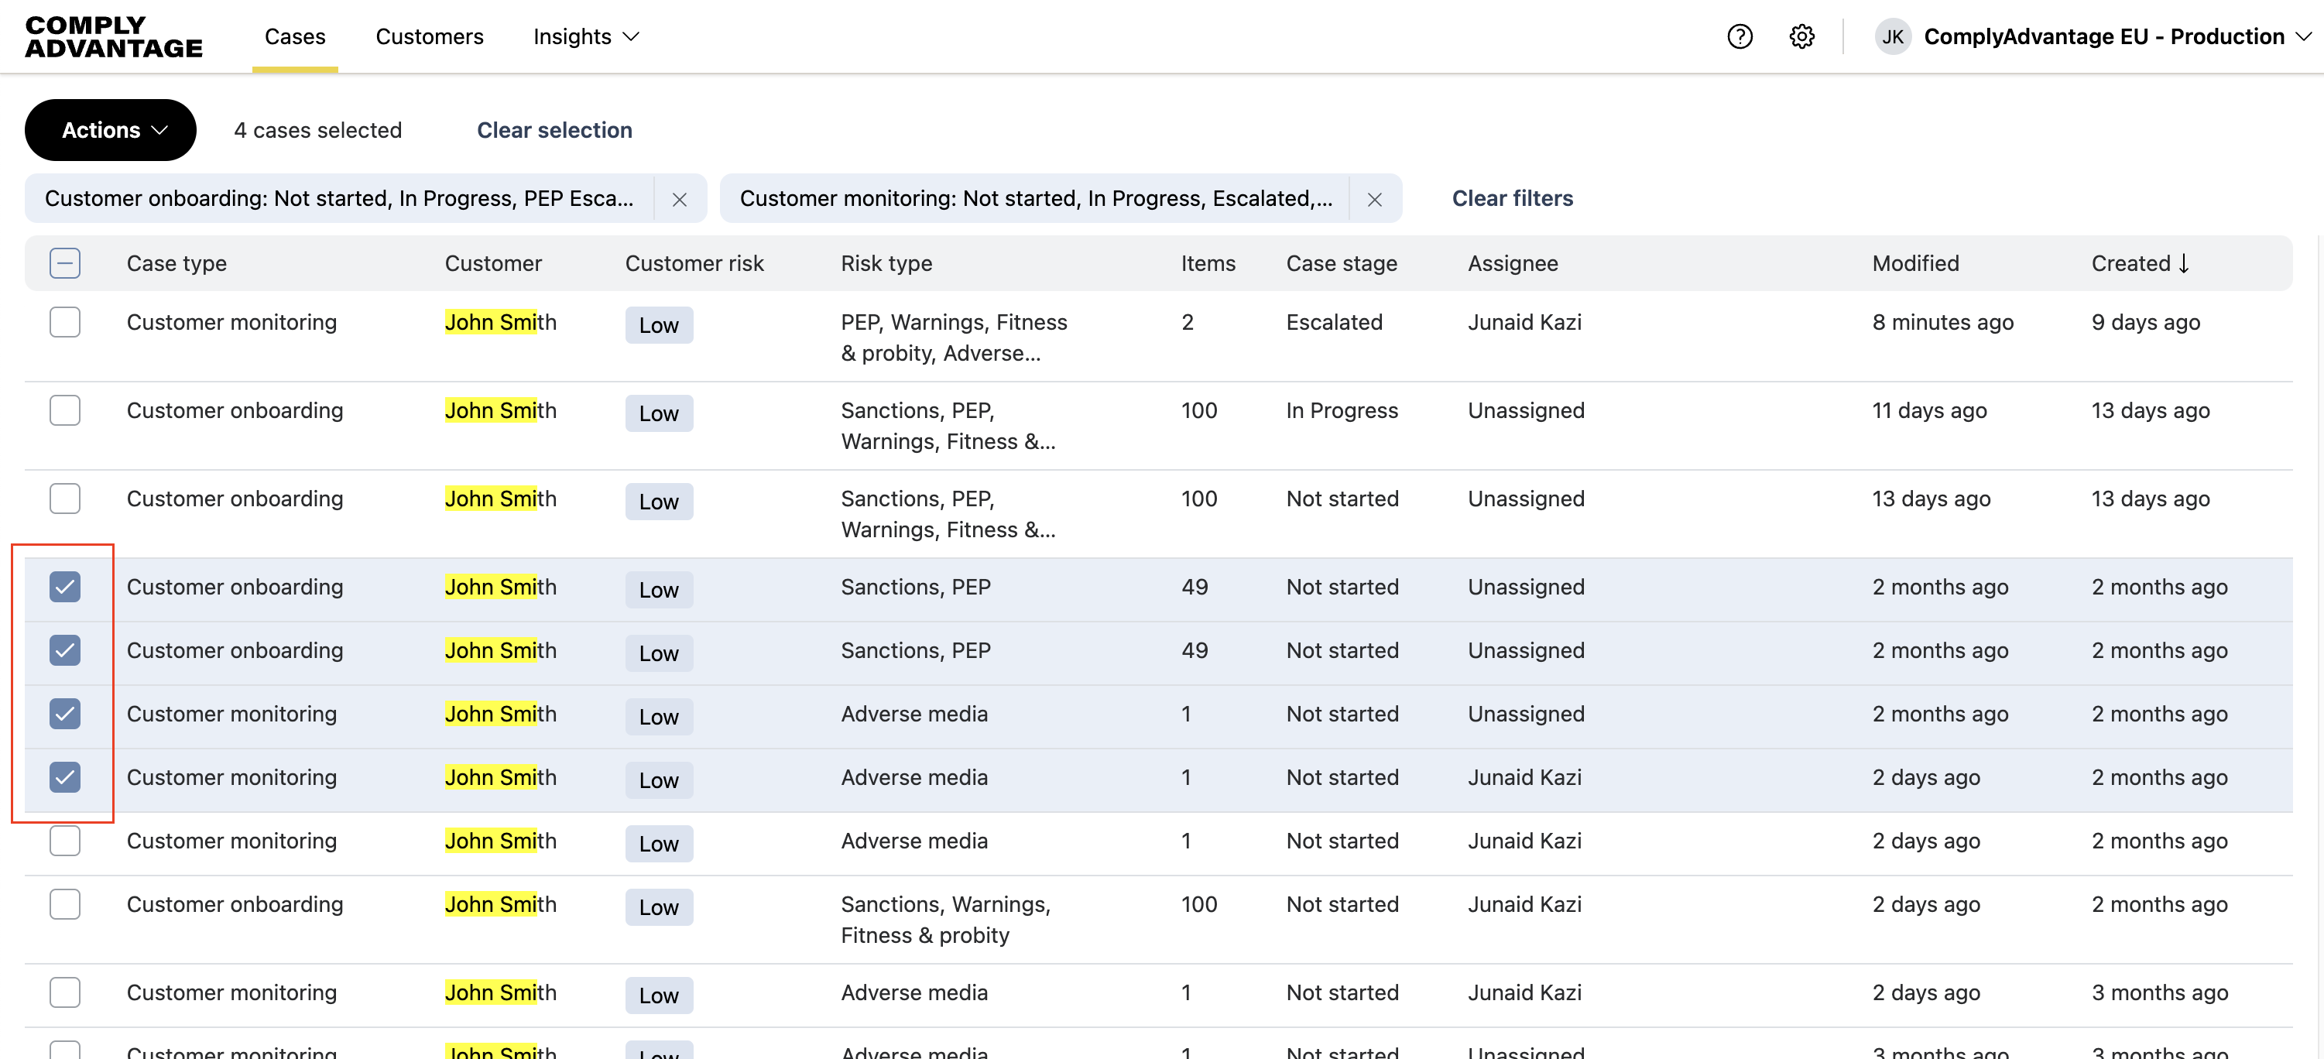Click Clear selection link

[x=554, y=130]
